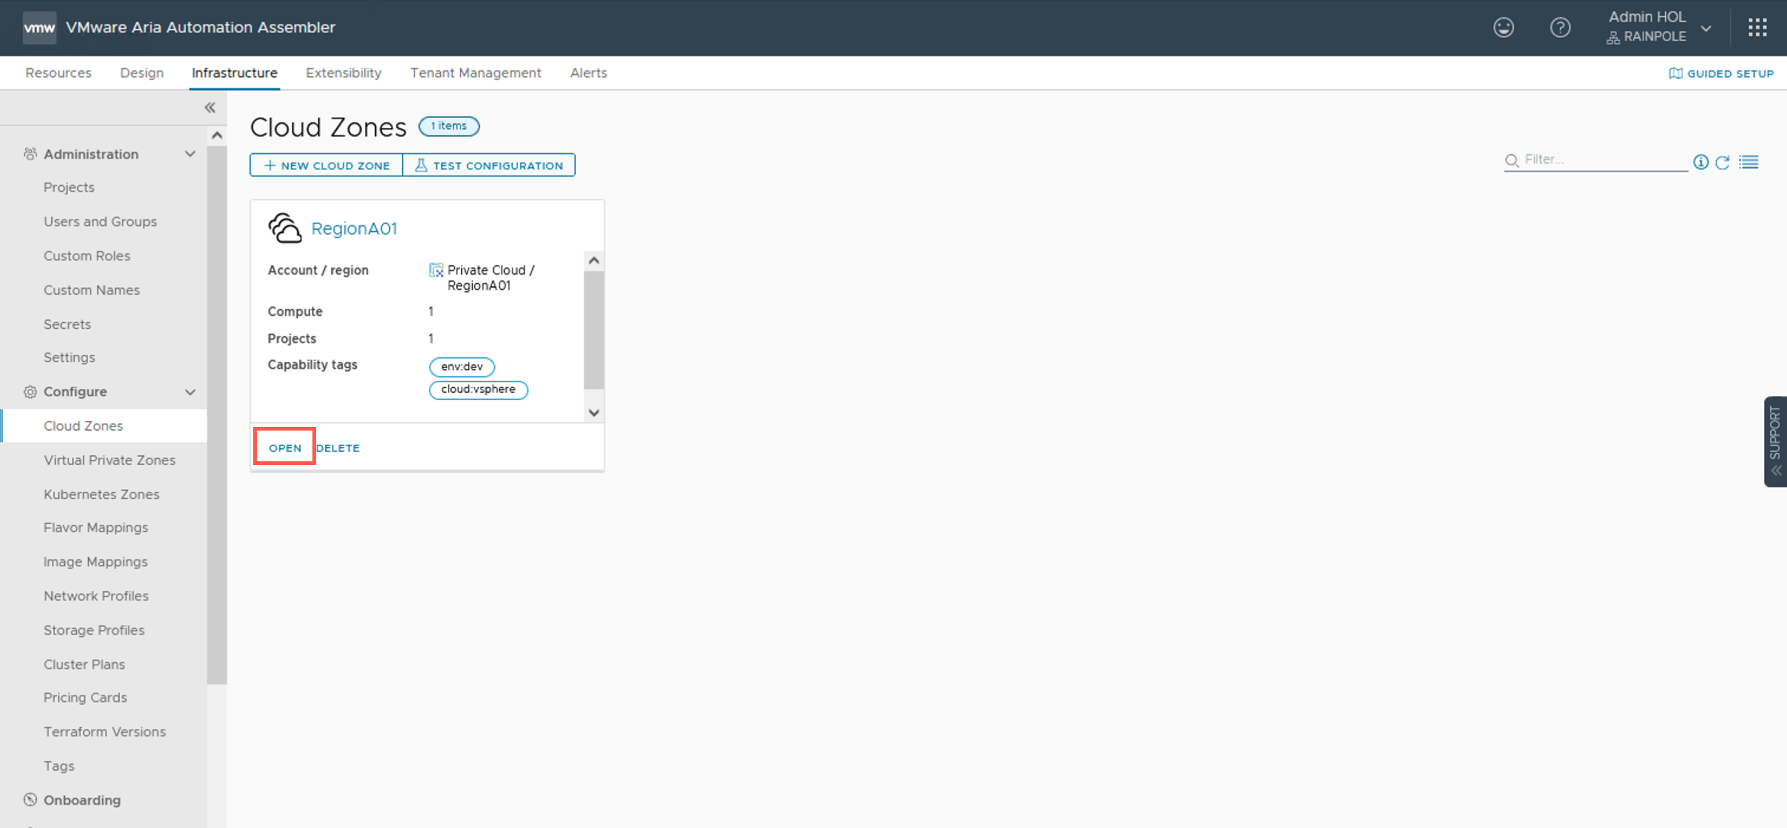Click the Test Configuration button
The height and width of the screenshot is (828, 1787).
coord(489,166)
